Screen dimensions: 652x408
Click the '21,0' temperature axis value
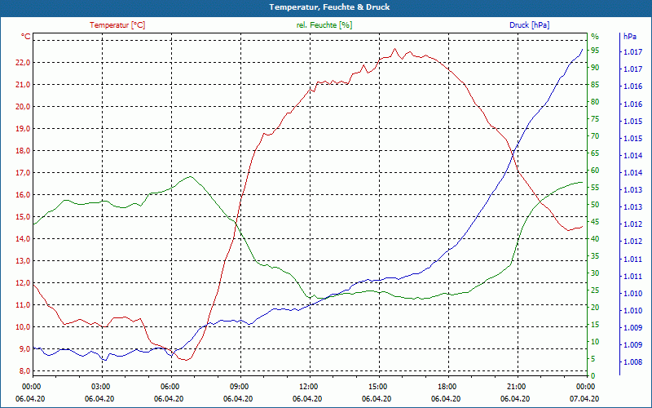point(23,85)
